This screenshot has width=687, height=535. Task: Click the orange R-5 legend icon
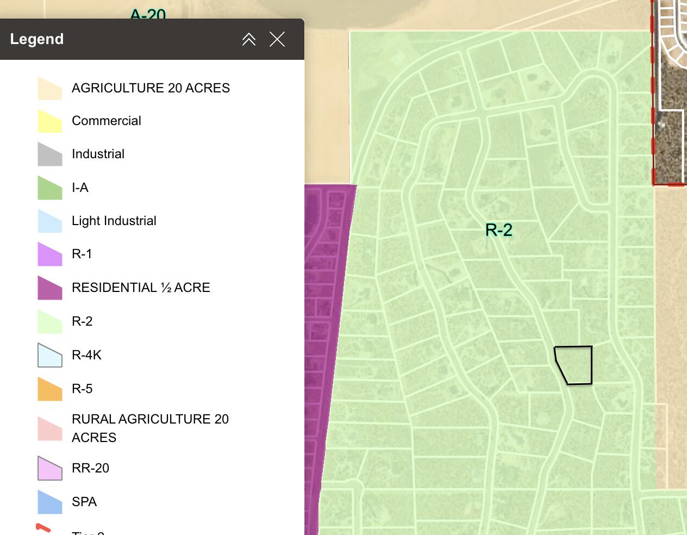pos(50,389)
